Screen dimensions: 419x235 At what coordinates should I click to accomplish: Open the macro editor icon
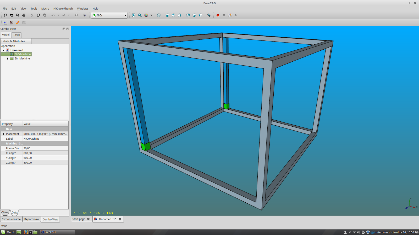230,15
